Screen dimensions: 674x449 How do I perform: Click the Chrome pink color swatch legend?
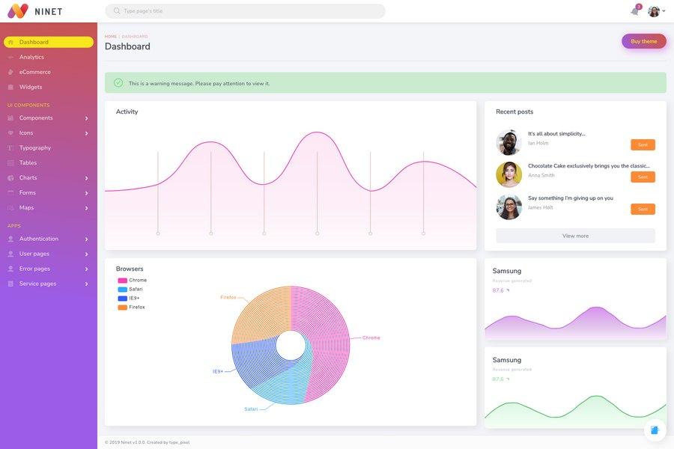(x=121, y=278)
